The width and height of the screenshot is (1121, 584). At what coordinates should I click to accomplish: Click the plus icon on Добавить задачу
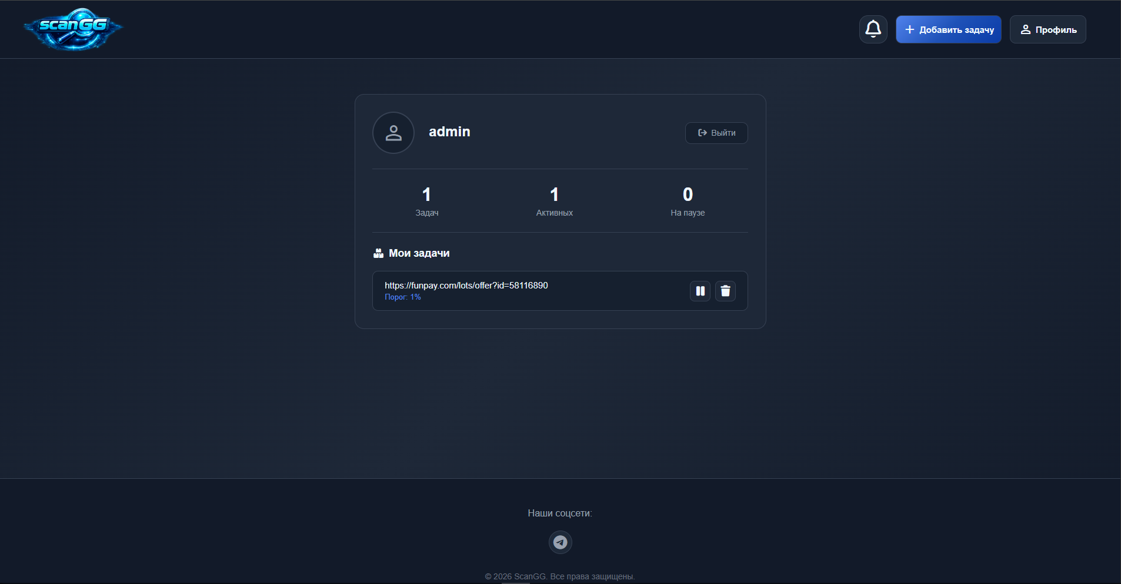pyautogui.click(x=909, y=29)
